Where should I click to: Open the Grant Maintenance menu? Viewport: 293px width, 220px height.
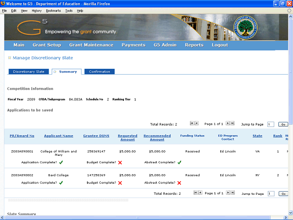coord(91,45)
